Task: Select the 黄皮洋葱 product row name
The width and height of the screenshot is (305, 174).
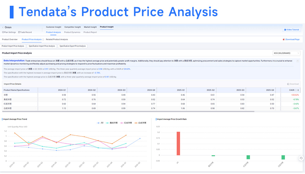Action: (x=8, y=99)
